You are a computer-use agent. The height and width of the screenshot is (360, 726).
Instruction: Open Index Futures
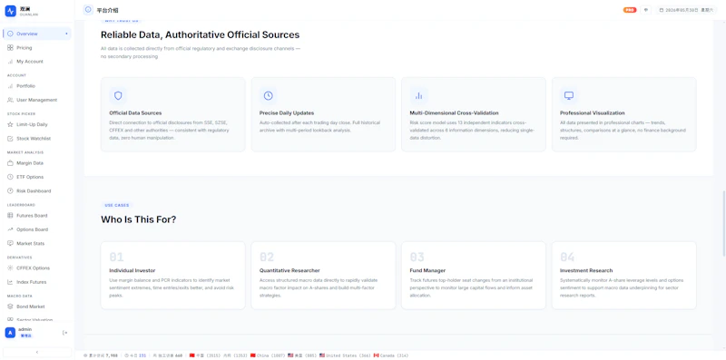[37, 282]
